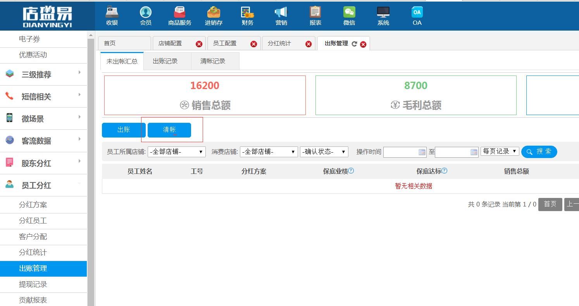The width and height of the screenshot is (579, 306).
Task: Expand the 客流数据 menu arrow
Action: click(79, 139)
